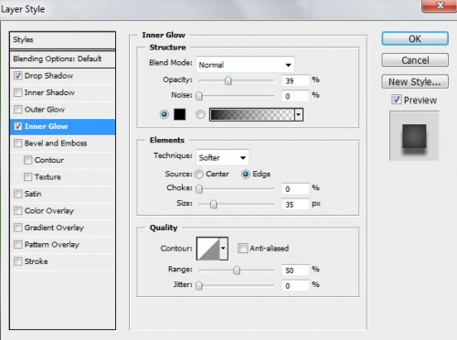
Task: Select Styles in the left list
Action: [x=62, y=40]
